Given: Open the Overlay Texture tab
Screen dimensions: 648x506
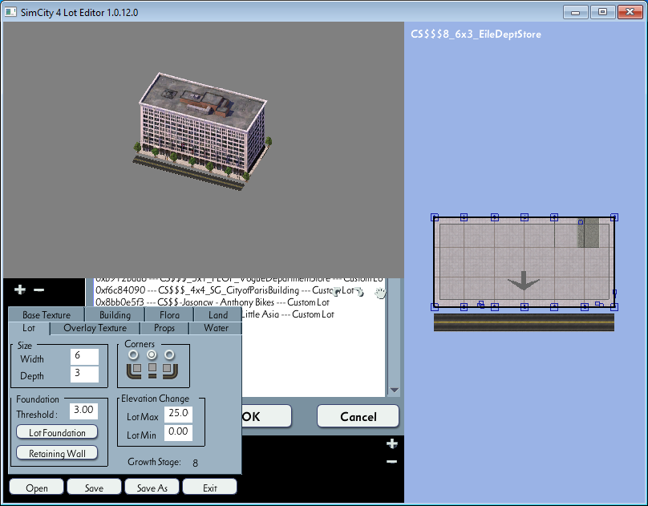Looking at the screenshot, I should (x=95, y=328).
